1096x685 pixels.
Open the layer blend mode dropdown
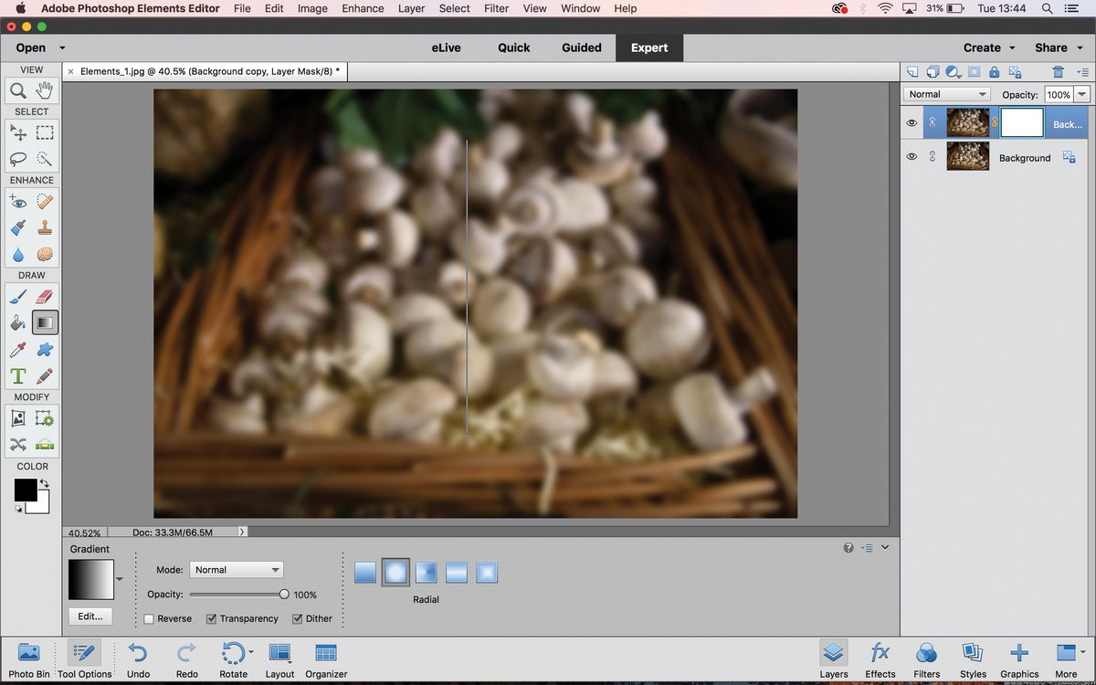(948, 94)
